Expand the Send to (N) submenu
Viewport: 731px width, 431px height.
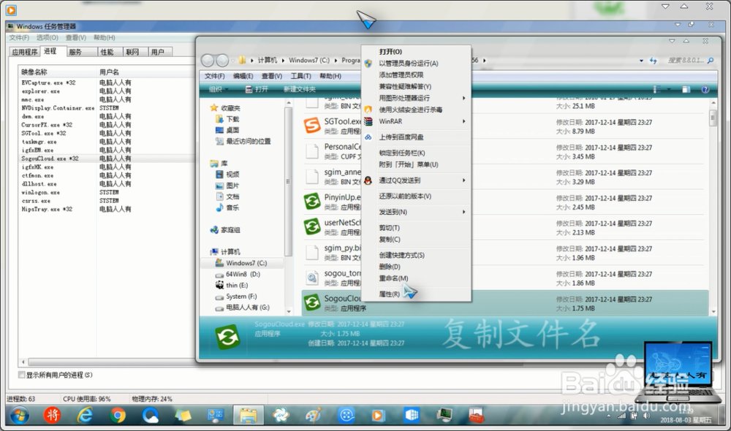pyautogui.click(x=464, y=212)
